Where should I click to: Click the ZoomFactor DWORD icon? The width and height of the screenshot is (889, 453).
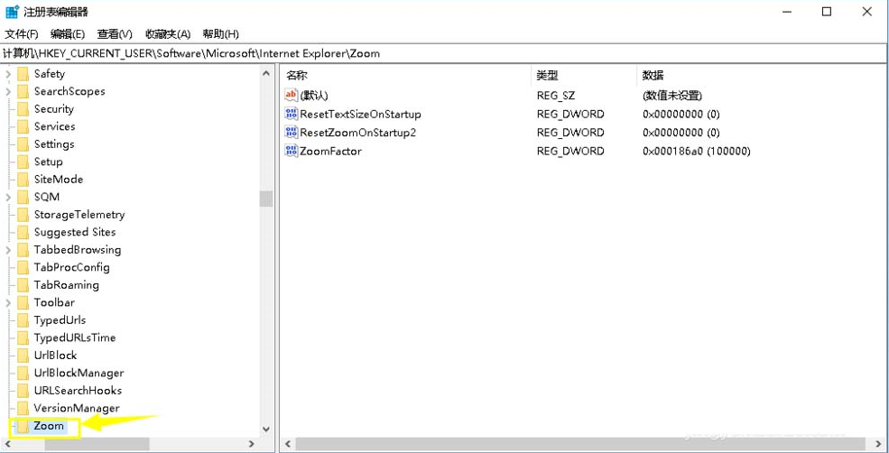(291, 151)
